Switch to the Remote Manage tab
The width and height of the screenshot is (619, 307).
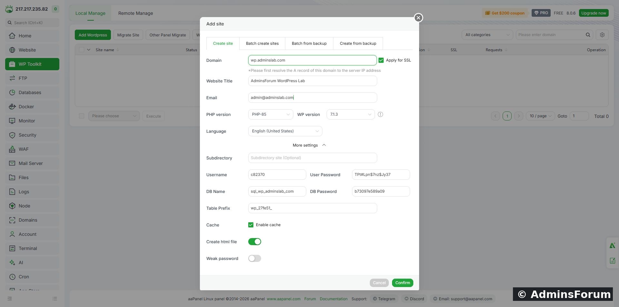pos(136,13)
